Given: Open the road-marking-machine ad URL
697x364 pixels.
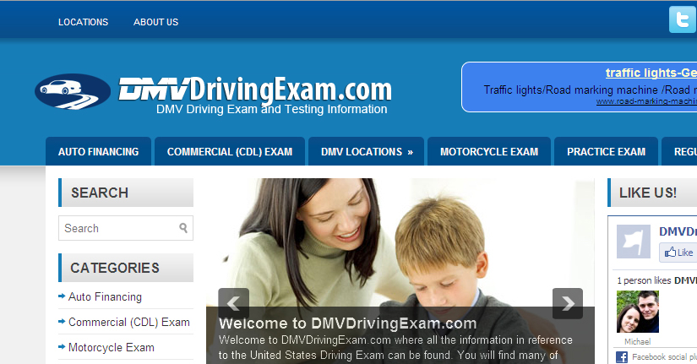Looking at the screenshot, I should click(x=646, y=101).
